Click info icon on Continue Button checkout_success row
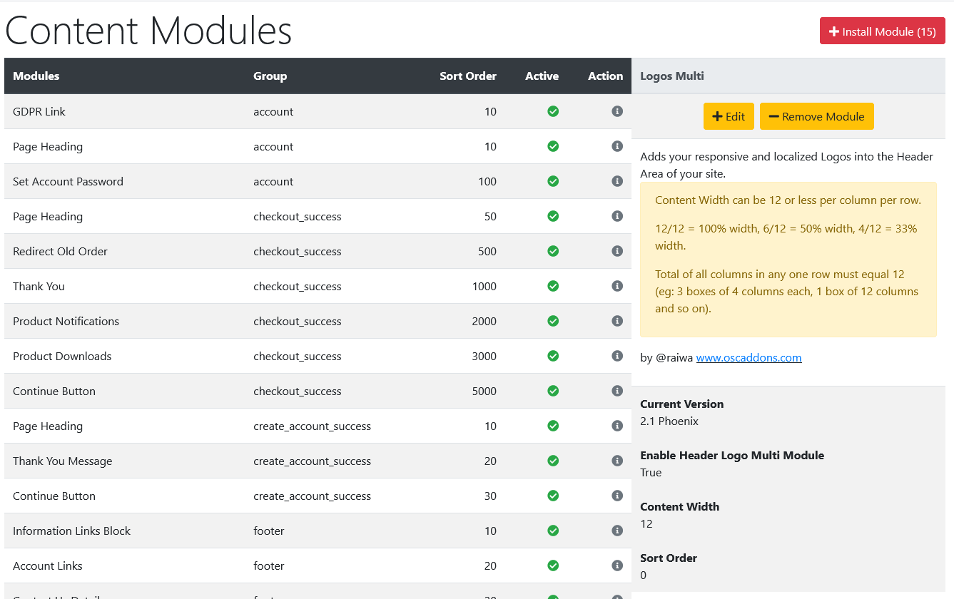The height and width of the screenshot is (599, 954). pos(617,391)
